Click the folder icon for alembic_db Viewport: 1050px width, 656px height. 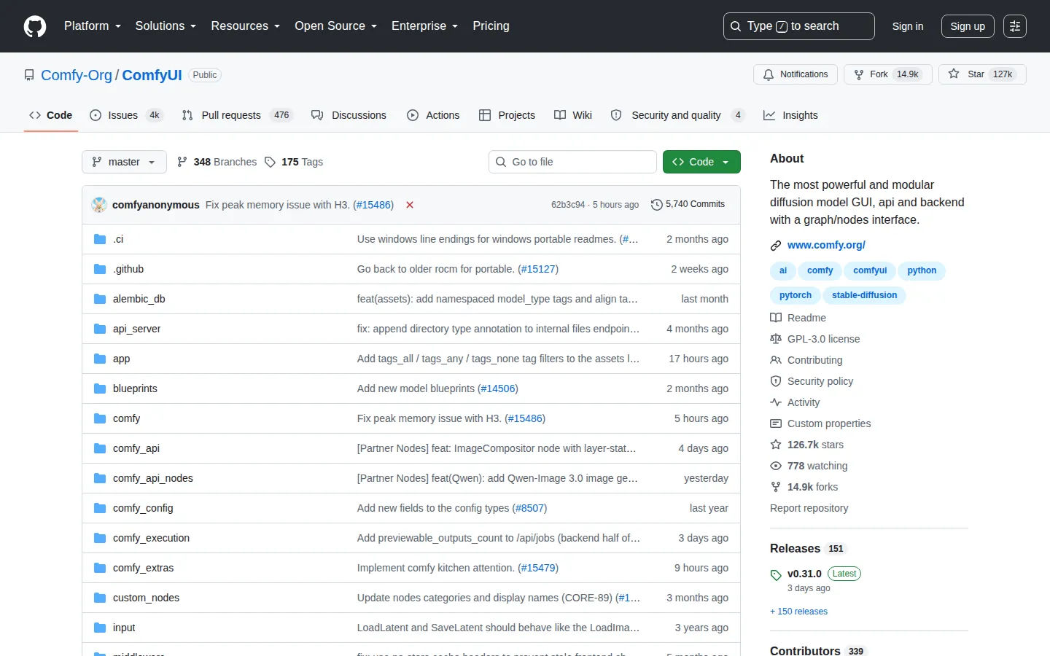coord(100,299)
